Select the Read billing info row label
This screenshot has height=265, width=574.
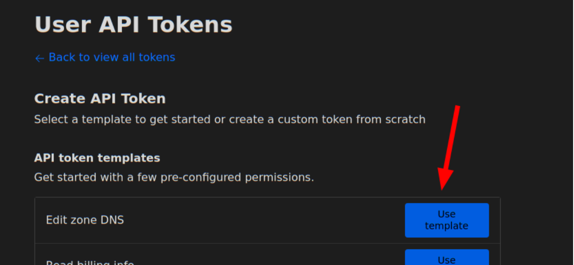click(90, 263)
